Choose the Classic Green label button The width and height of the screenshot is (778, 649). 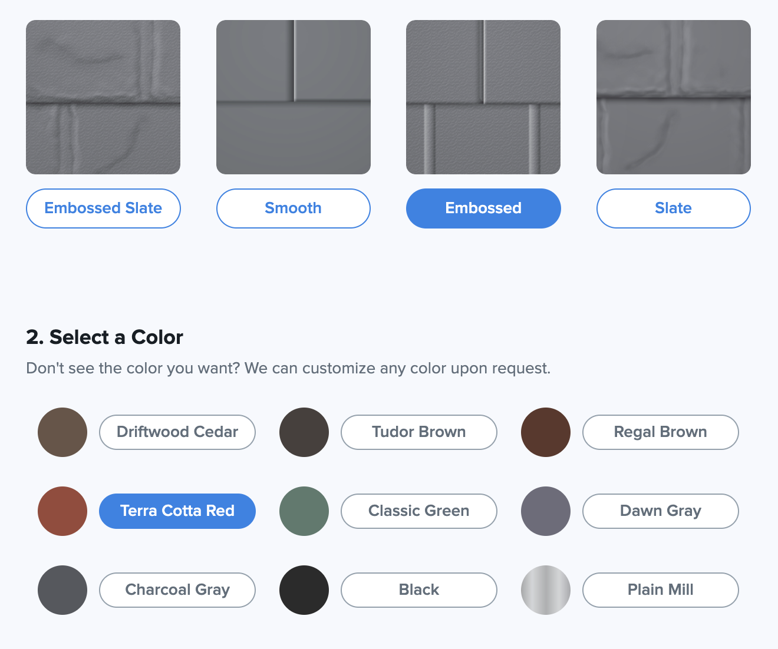(419, 511)
